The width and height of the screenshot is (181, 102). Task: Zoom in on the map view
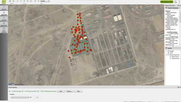pos(35,1)
